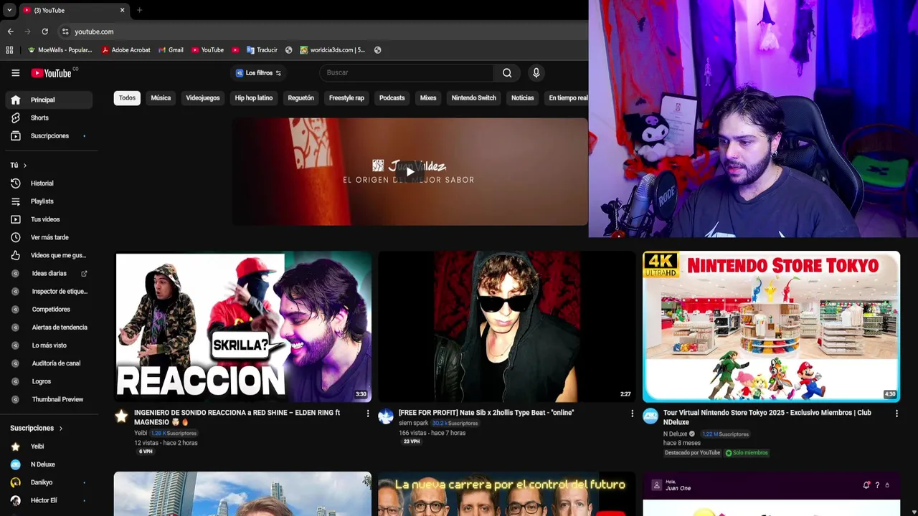Screen dimensions: 918x516
Task: Open Logros tool
Action: 49,381
